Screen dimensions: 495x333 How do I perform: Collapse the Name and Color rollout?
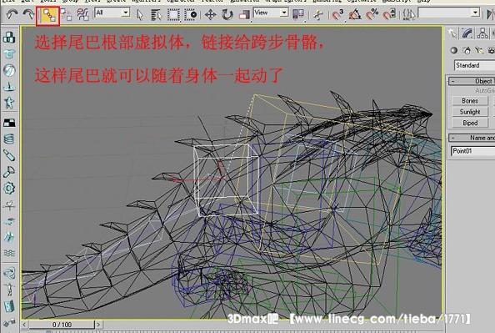point(472,138)
